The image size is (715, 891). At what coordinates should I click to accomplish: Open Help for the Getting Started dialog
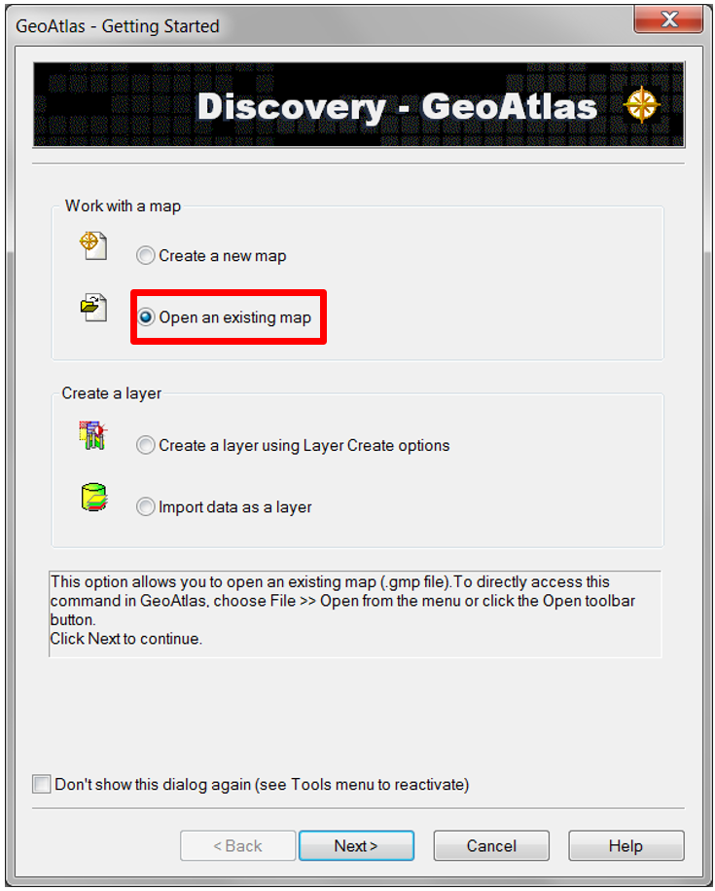626,845
